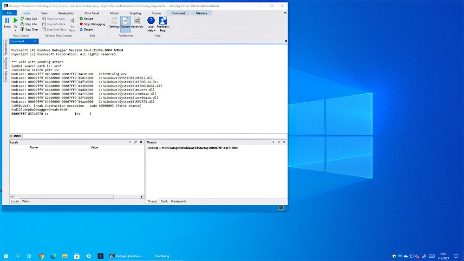Switch to the View ribbon tab
Viewport: 464px width, 261px height.
(44, 13)
